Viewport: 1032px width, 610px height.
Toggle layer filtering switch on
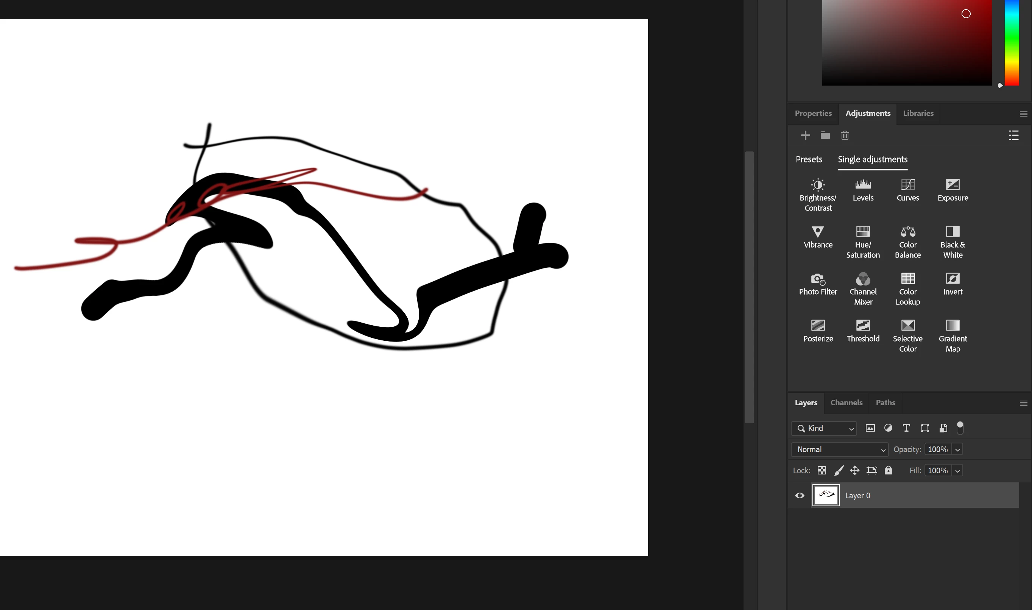click(x=960, y=427)
